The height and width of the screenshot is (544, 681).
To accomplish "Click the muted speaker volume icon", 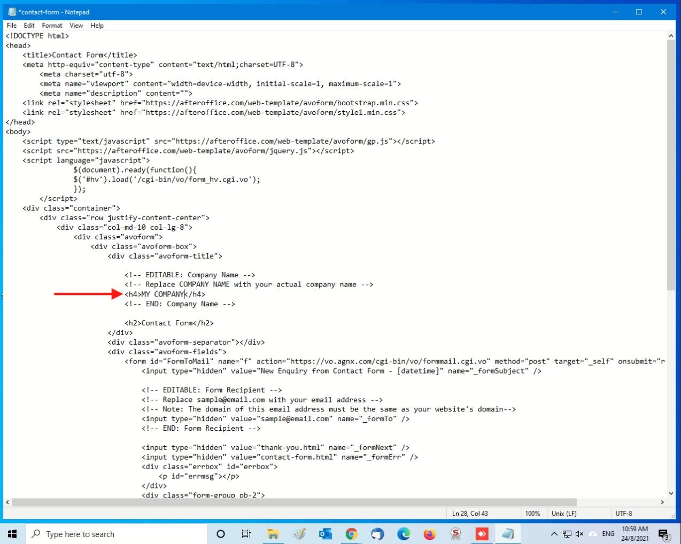I will [x=579, y=534].
